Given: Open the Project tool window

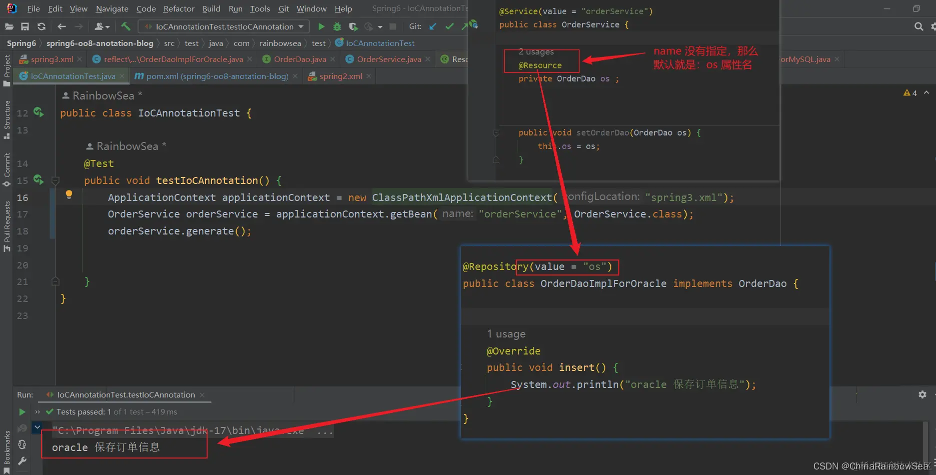Looking at the screenshot, I should [7, 70].
